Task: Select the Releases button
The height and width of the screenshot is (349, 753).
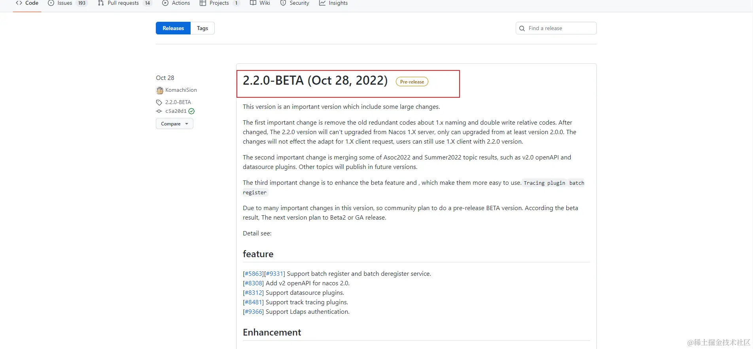Action: click(173, 28)
